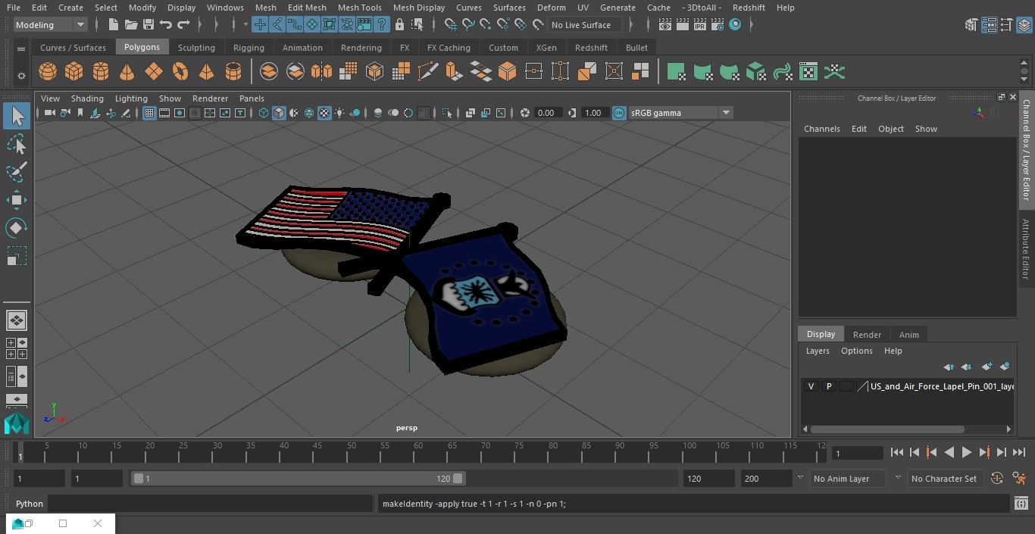Activate the Scale tool in toolbox
The height and width of the screenshot is (534, 1035).
click(x=17, y=256)
